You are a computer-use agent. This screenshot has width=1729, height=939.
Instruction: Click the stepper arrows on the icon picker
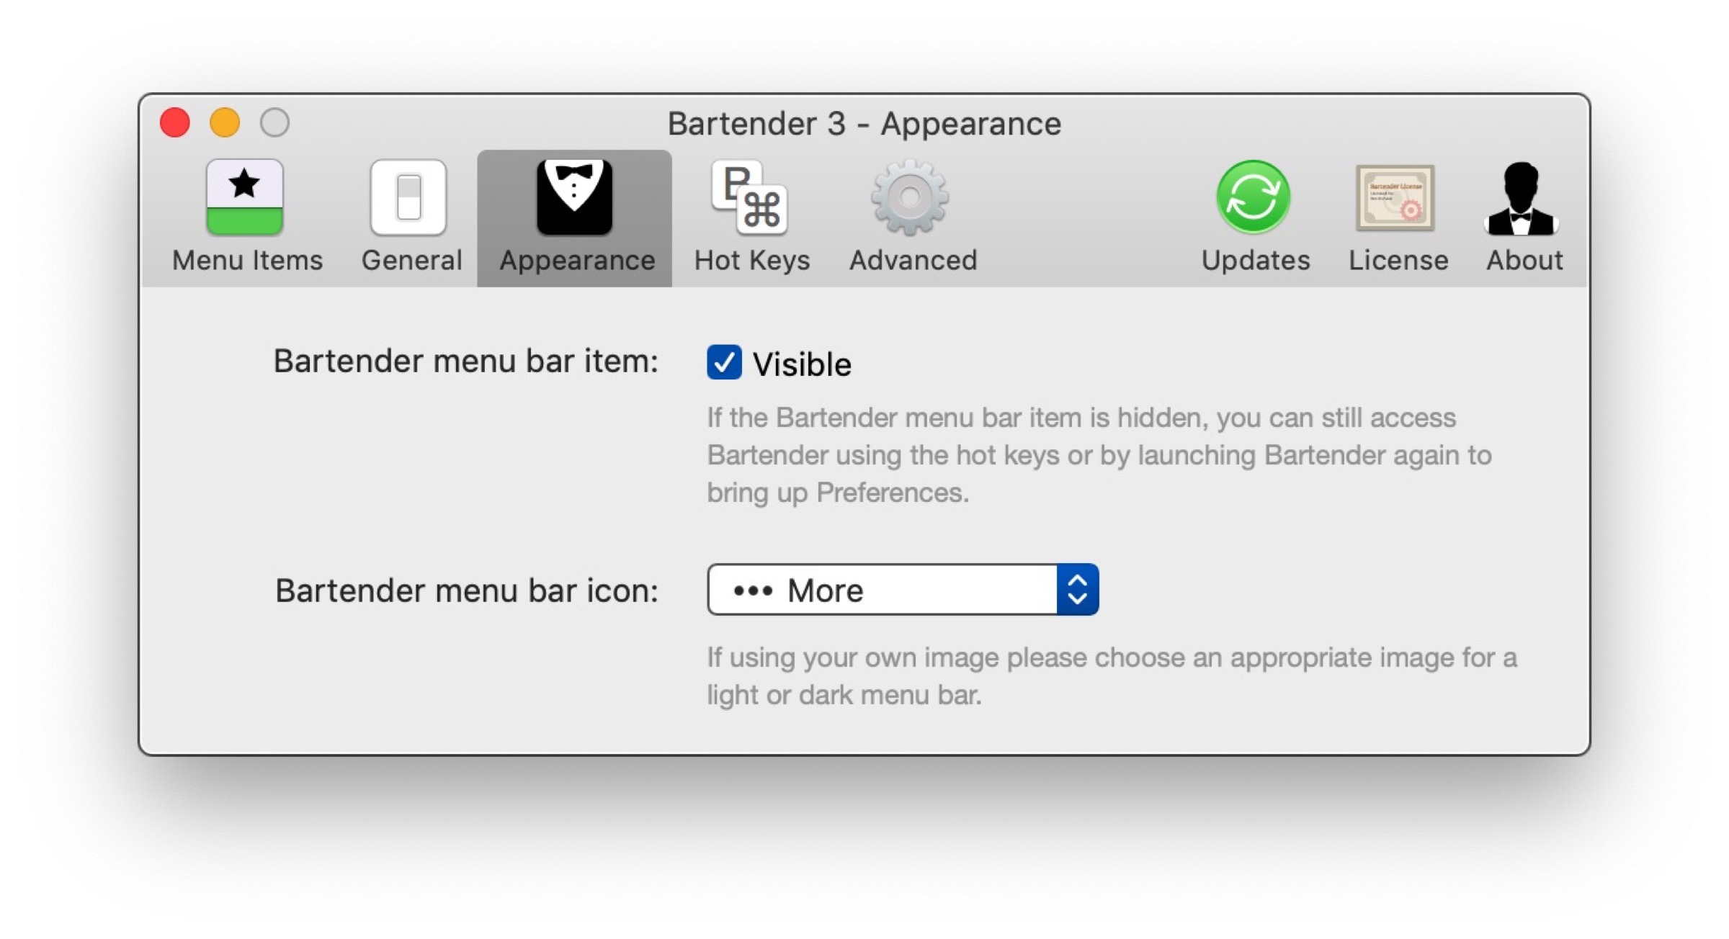(x=1078, y=589)
